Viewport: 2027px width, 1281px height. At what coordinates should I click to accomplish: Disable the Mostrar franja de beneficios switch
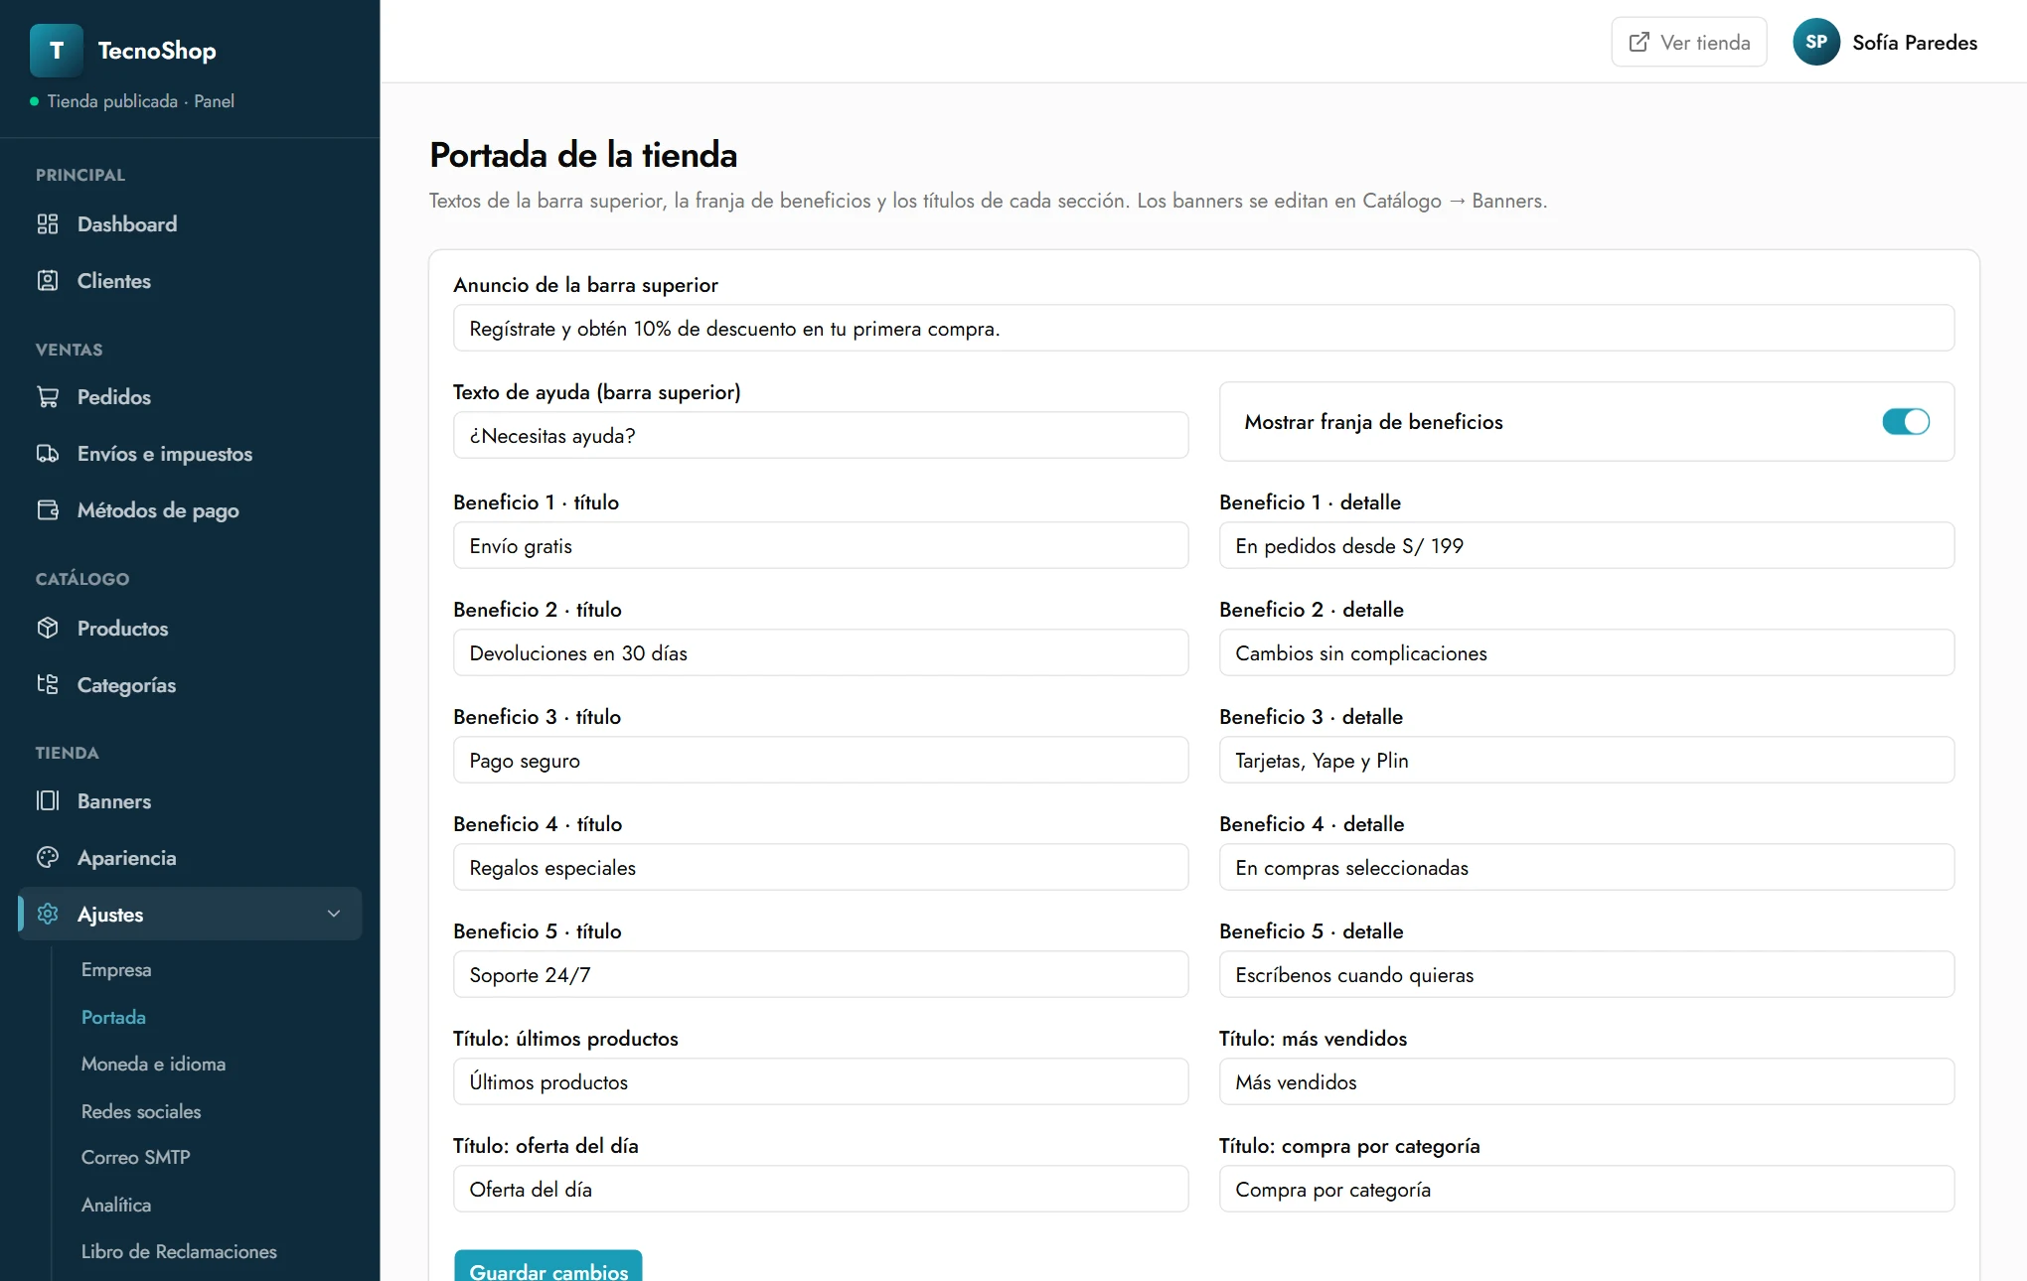1905,422
